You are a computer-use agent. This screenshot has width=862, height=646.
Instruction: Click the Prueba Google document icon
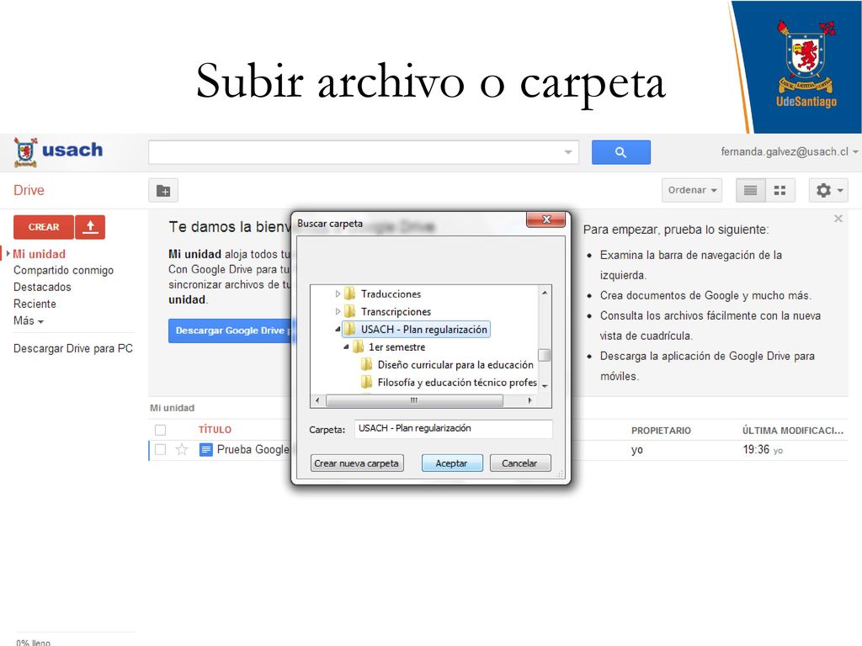click(x=205, y=450)
